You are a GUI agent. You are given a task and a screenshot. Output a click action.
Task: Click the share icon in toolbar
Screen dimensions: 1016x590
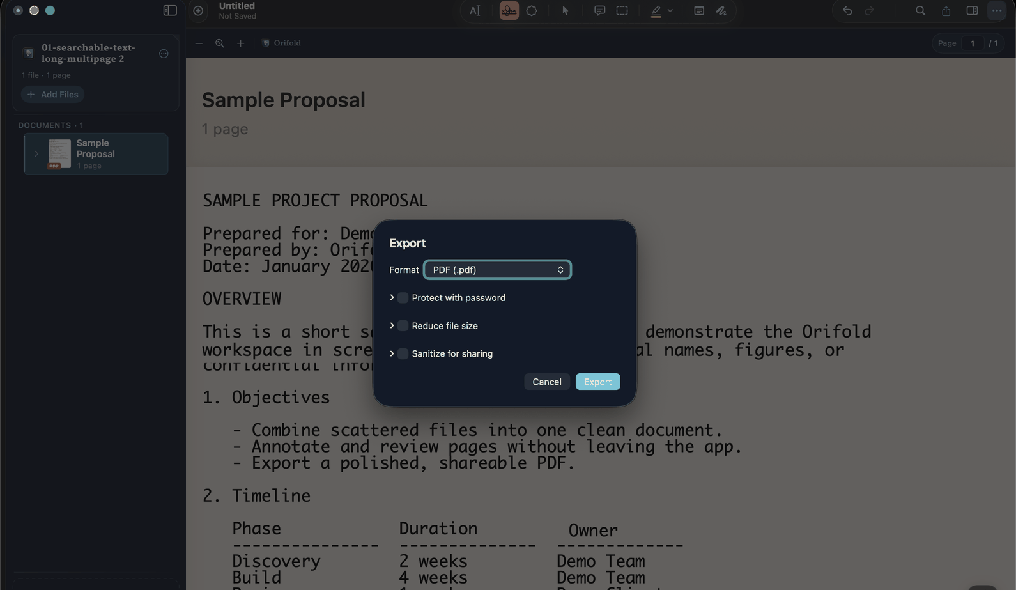pyautogui.click(x=946, y=11)
